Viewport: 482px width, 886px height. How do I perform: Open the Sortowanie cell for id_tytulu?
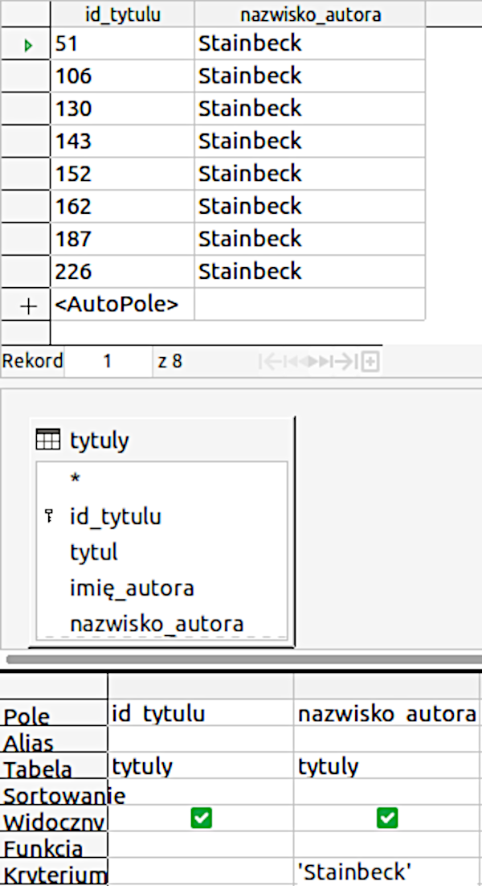click(x=201, y=794)
